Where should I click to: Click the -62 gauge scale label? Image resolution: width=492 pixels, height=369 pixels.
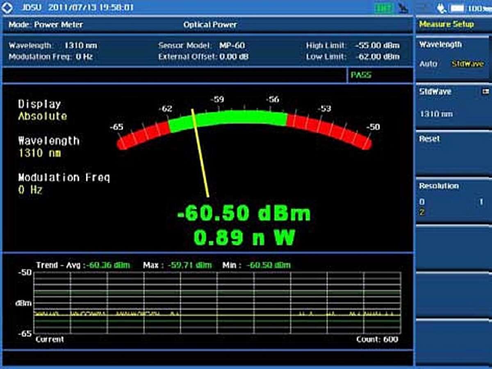click(166, 109)
